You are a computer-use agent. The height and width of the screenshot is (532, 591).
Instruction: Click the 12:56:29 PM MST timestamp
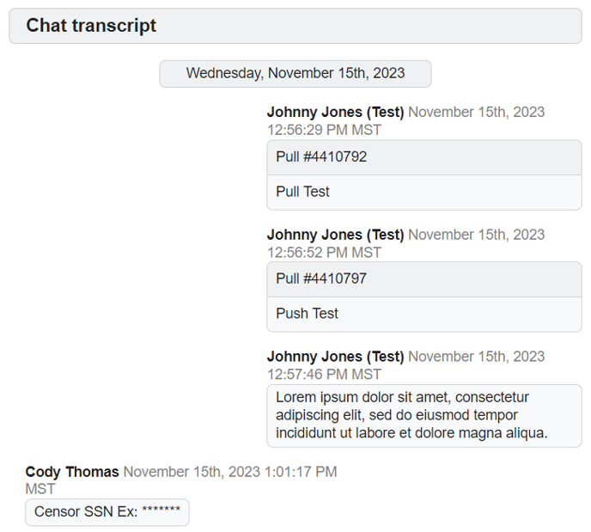click(324, 131)
